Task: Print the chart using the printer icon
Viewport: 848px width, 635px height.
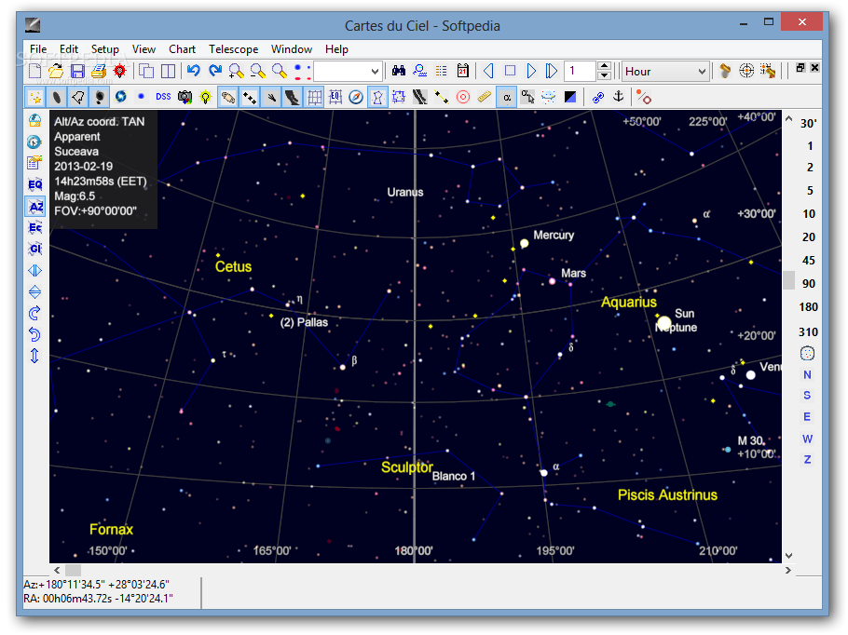Action: point(99,71)
